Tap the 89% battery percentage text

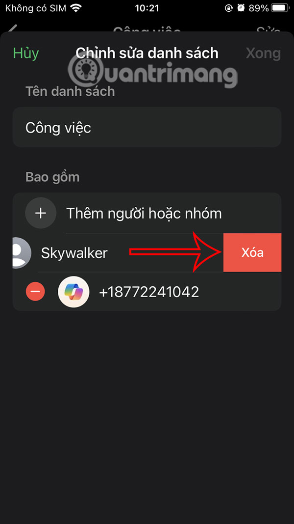258,8
